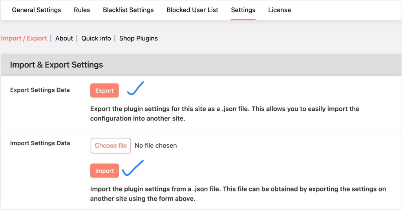Image resolution: width=402 pixels, height=210 pixels.
Task: Click the Choose file button
Action: (x=111, y=146)
